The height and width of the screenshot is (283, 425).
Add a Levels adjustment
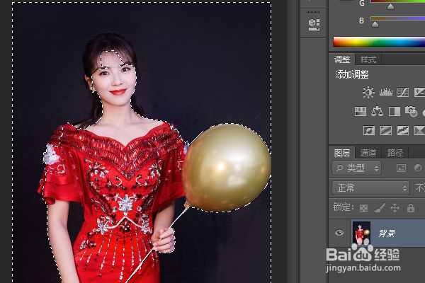click(x=386, y=93)
